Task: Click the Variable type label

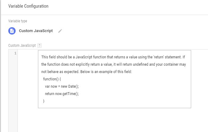Action: (18, 21)
